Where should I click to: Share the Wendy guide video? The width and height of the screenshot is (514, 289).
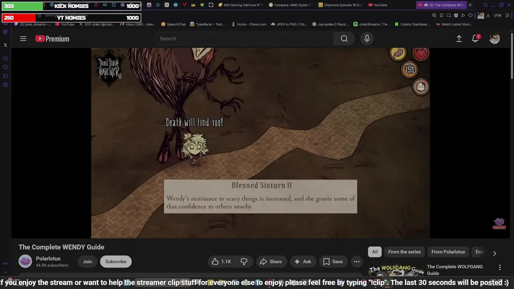point(271,261)
